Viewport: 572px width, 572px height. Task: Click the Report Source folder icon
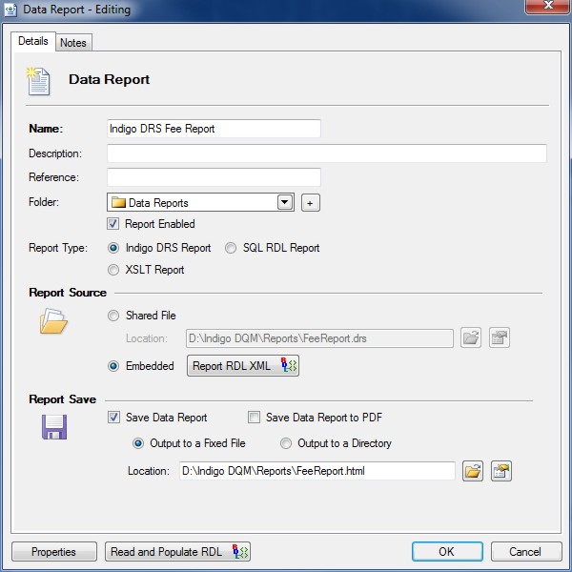(x=52, y=323)
